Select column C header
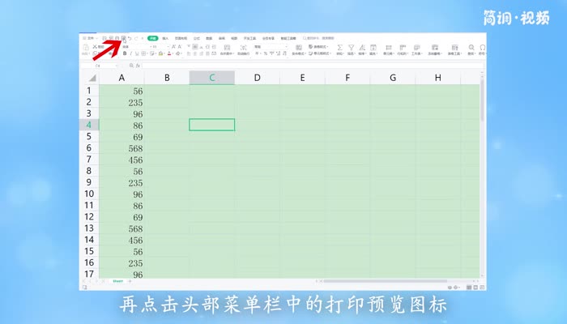Viewport: 567px width, 324px height. tap(211, 78)
